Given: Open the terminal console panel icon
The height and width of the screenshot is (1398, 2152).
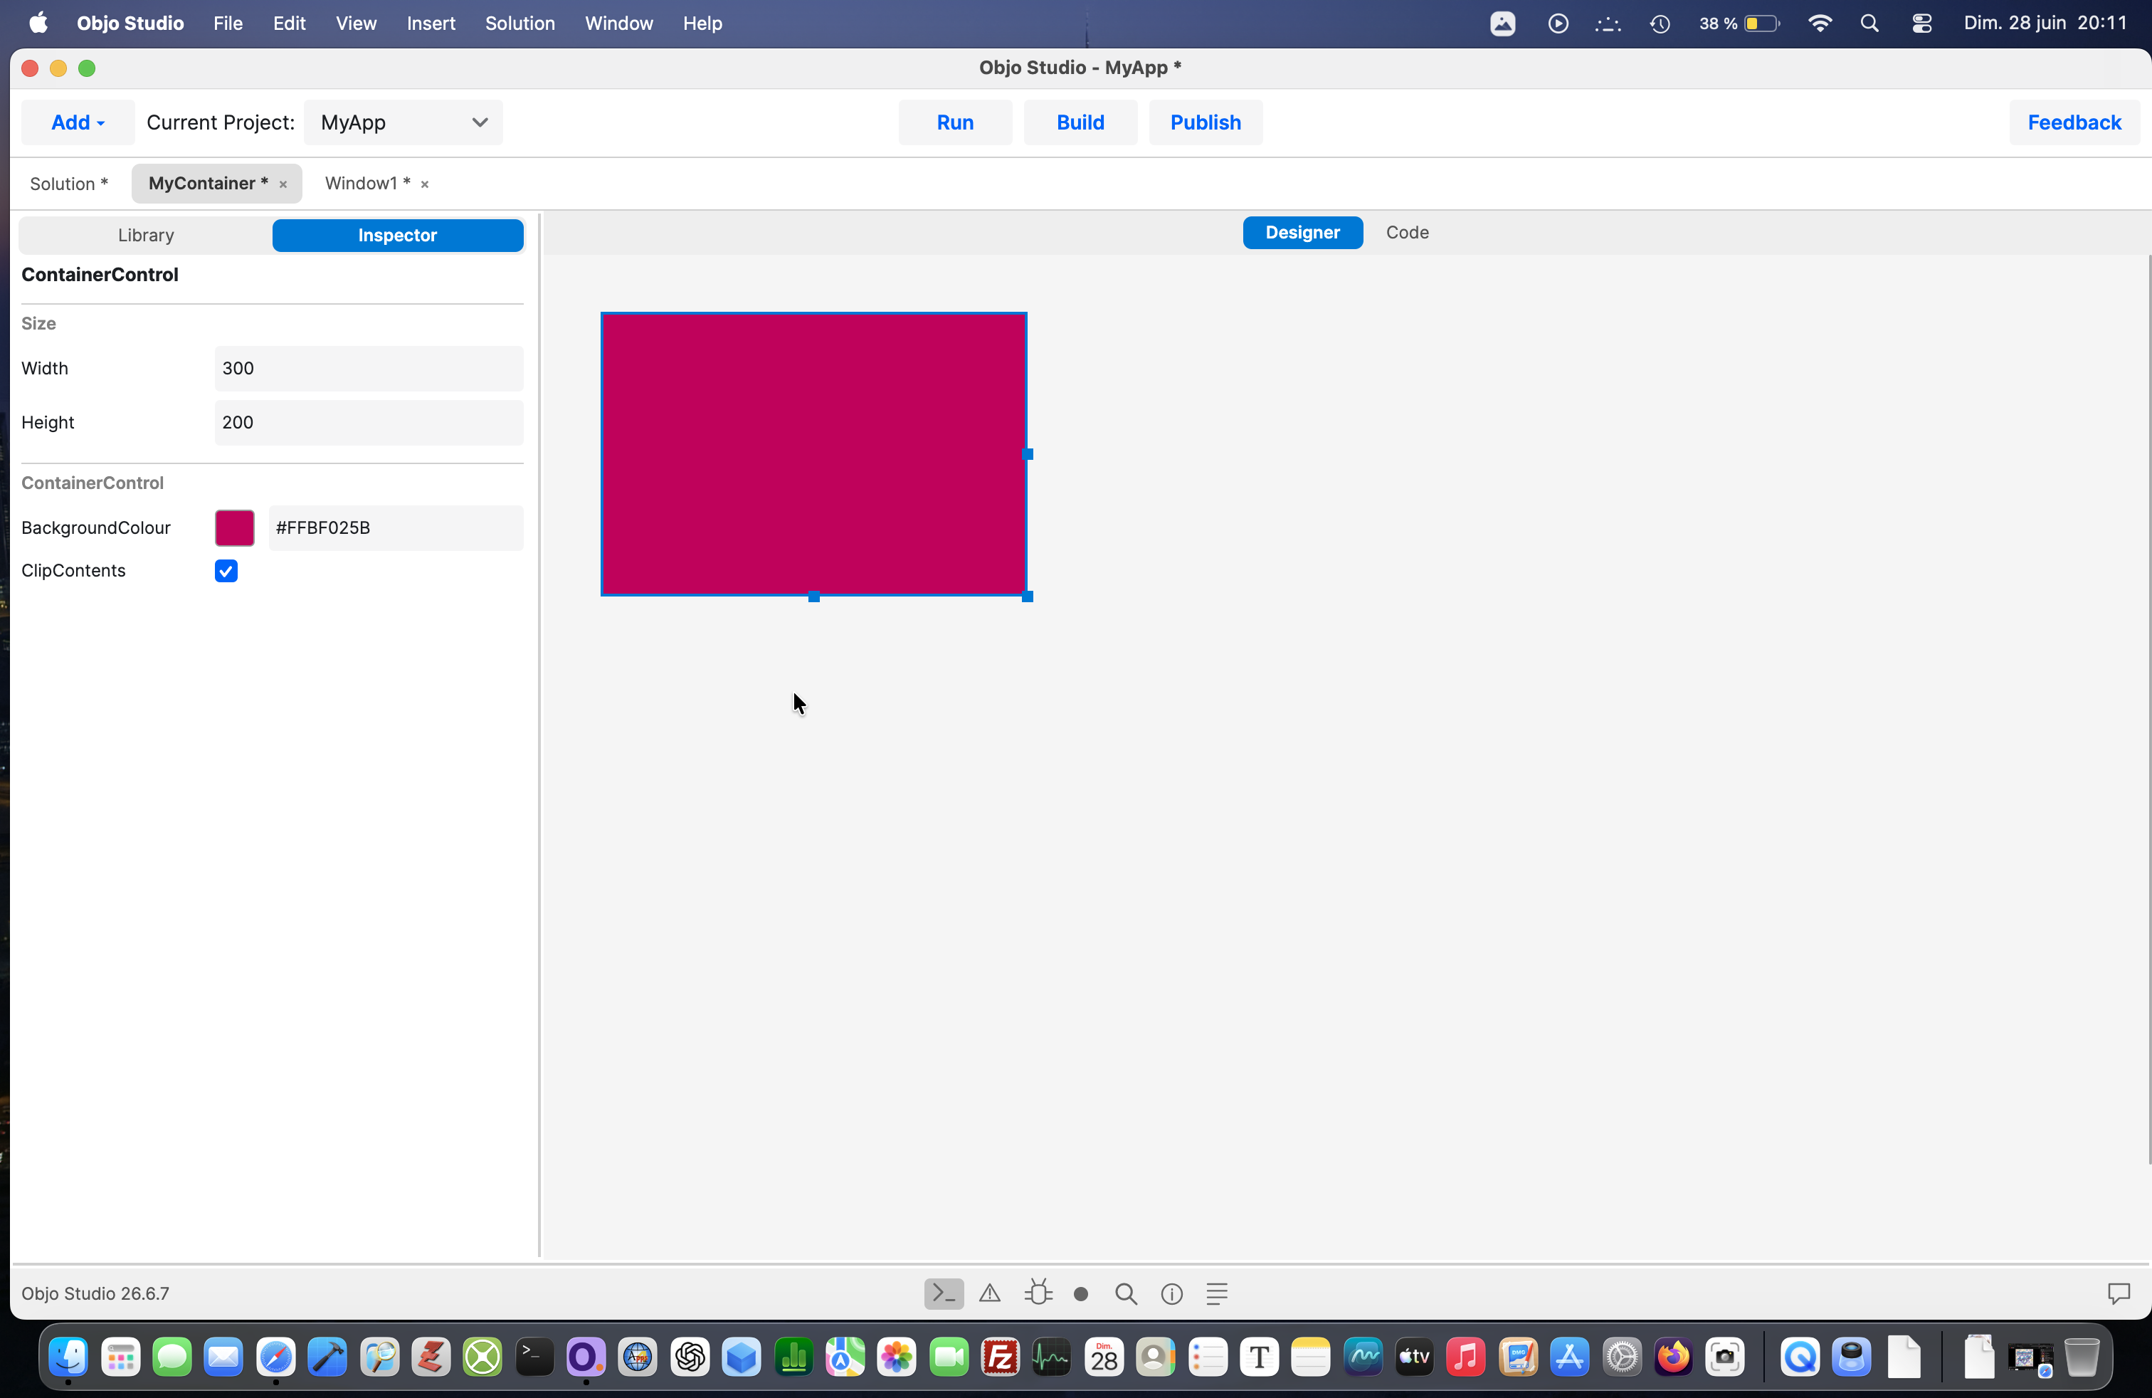Looking at the screenshot, I should (943, 1293).
